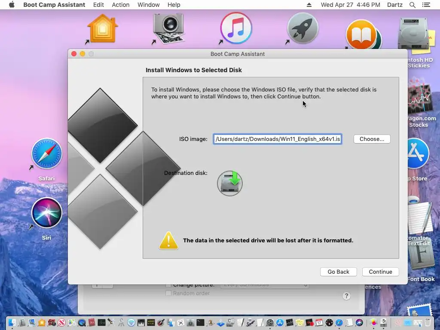Open Boot Camp Assistant icon in the Dock
Image resolution: width=440 pixels, height=330 pixels.
point(383,322)
